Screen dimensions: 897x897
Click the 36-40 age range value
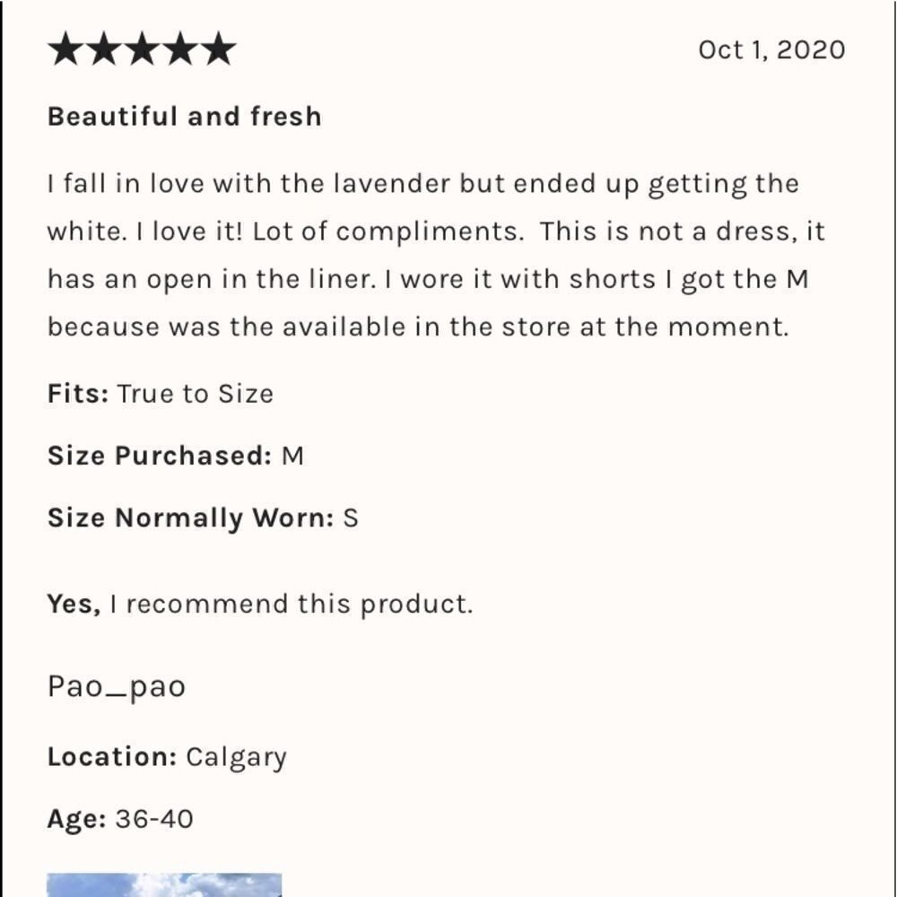click(x=153, y=818)
